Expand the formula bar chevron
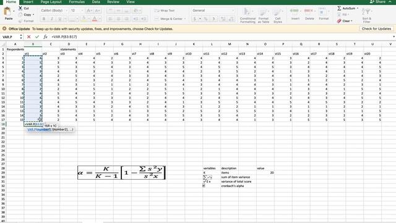This screenshot has width=396, height=223. pyautogui.click(x=394, y=37)
